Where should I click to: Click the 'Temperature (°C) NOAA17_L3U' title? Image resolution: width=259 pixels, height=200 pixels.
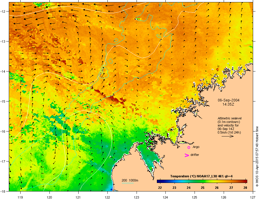[x=193, y=176]
